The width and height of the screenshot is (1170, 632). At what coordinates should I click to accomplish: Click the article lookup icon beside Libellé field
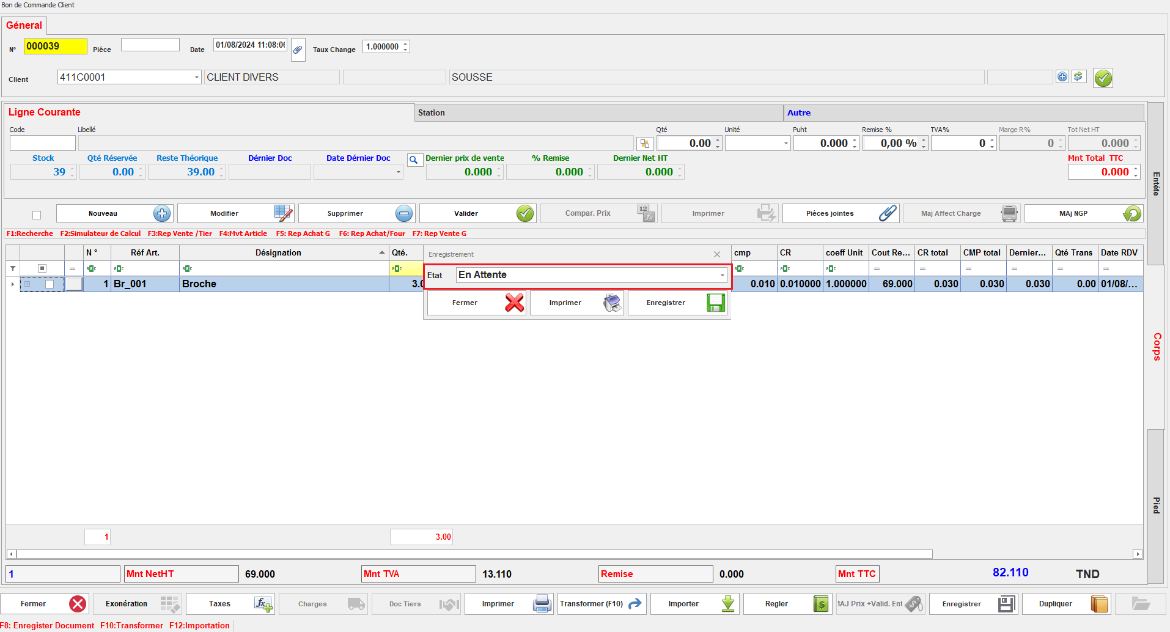[645, 144]
